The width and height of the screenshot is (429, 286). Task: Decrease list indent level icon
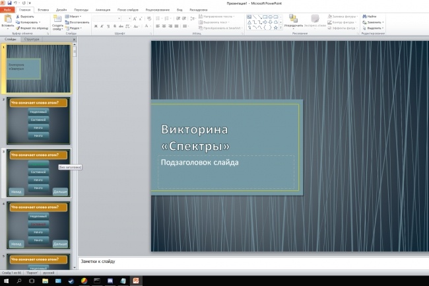(178, 18)
